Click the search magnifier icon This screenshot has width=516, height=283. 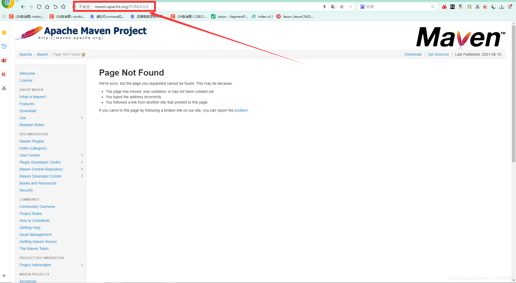tap(433, 7)
